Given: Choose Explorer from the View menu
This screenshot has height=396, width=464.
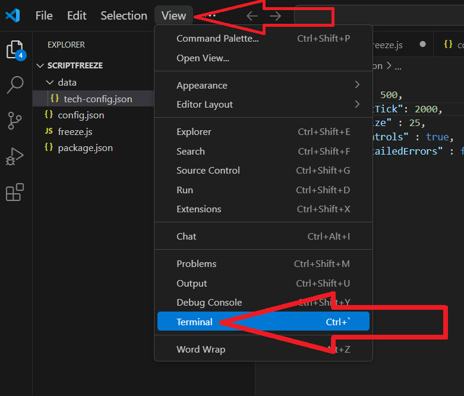Looking at the screenshot, I should (x=263, y=132).
